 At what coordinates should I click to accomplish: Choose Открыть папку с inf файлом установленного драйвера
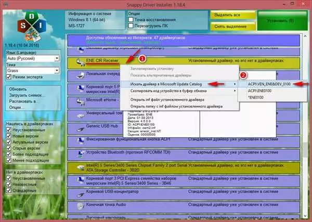(x=179, y=107)
